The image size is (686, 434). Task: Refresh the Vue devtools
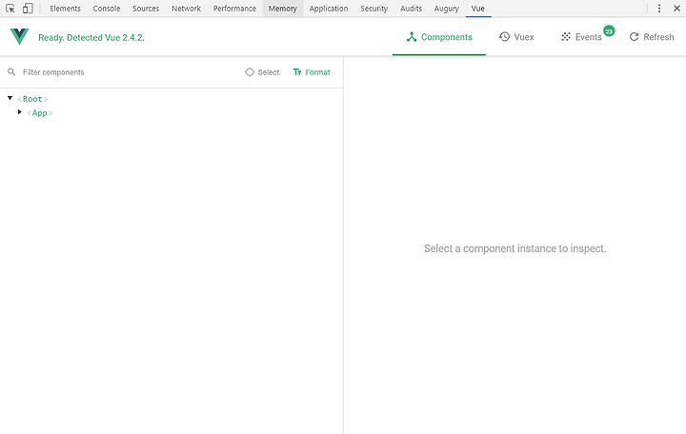(x=652, y=37)
